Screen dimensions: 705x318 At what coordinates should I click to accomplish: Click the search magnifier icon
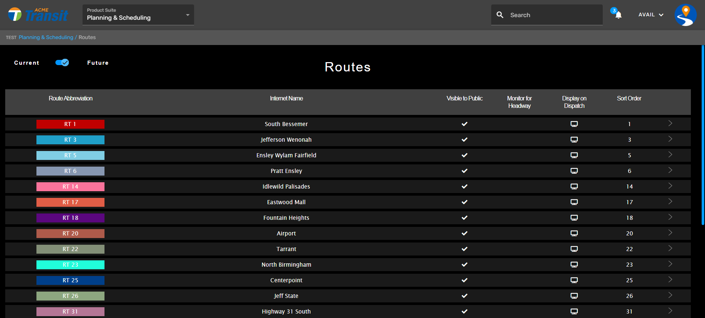point(500,15)
